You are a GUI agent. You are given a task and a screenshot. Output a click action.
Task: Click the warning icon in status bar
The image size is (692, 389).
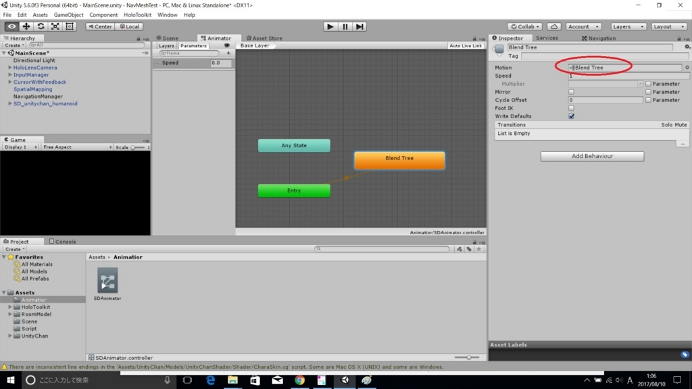click(5, 367)
